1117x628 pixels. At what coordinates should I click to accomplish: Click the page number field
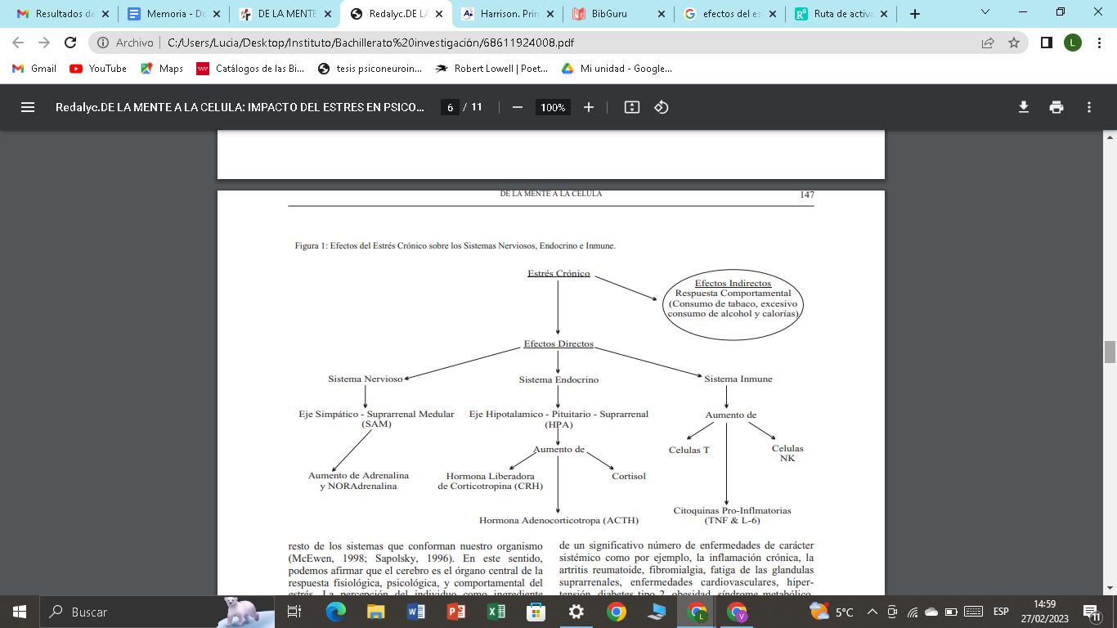[450, 107]
